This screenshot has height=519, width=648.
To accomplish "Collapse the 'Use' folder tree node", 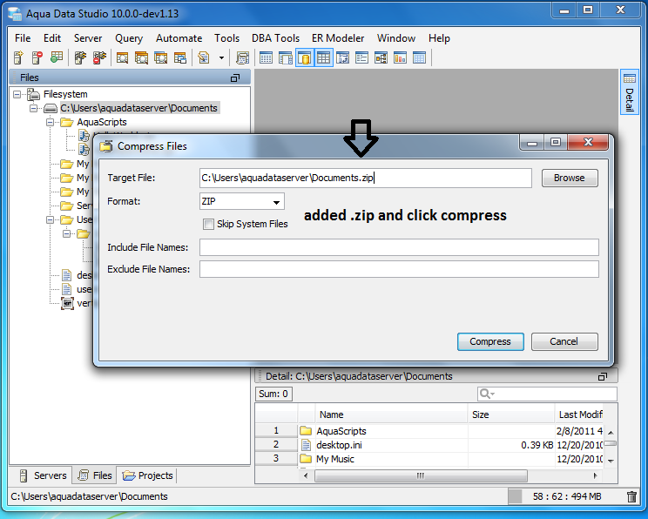I will (x=50, y=219).
